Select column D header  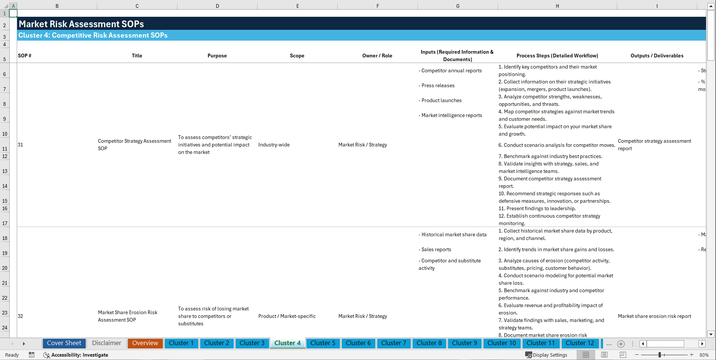pyautogui.click(x=217, y=6)
